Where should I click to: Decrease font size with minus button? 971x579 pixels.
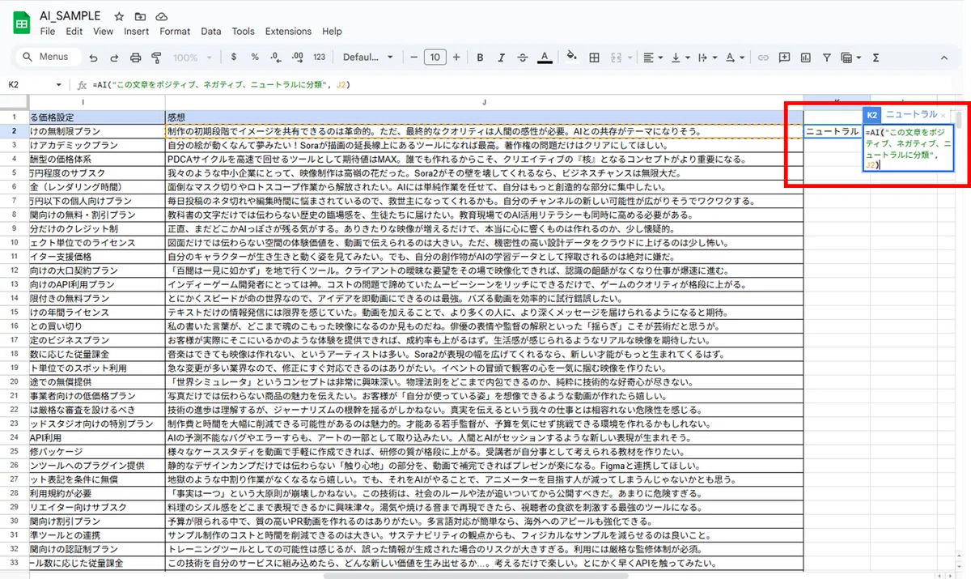point(413,57)
